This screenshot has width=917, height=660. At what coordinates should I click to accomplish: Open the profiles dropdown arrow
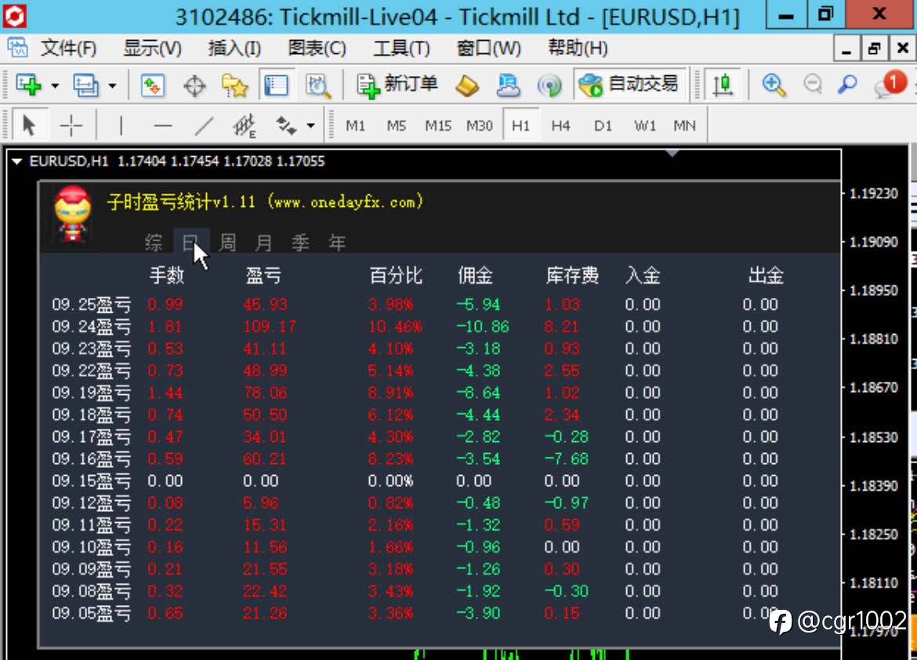tap(112, 86)
